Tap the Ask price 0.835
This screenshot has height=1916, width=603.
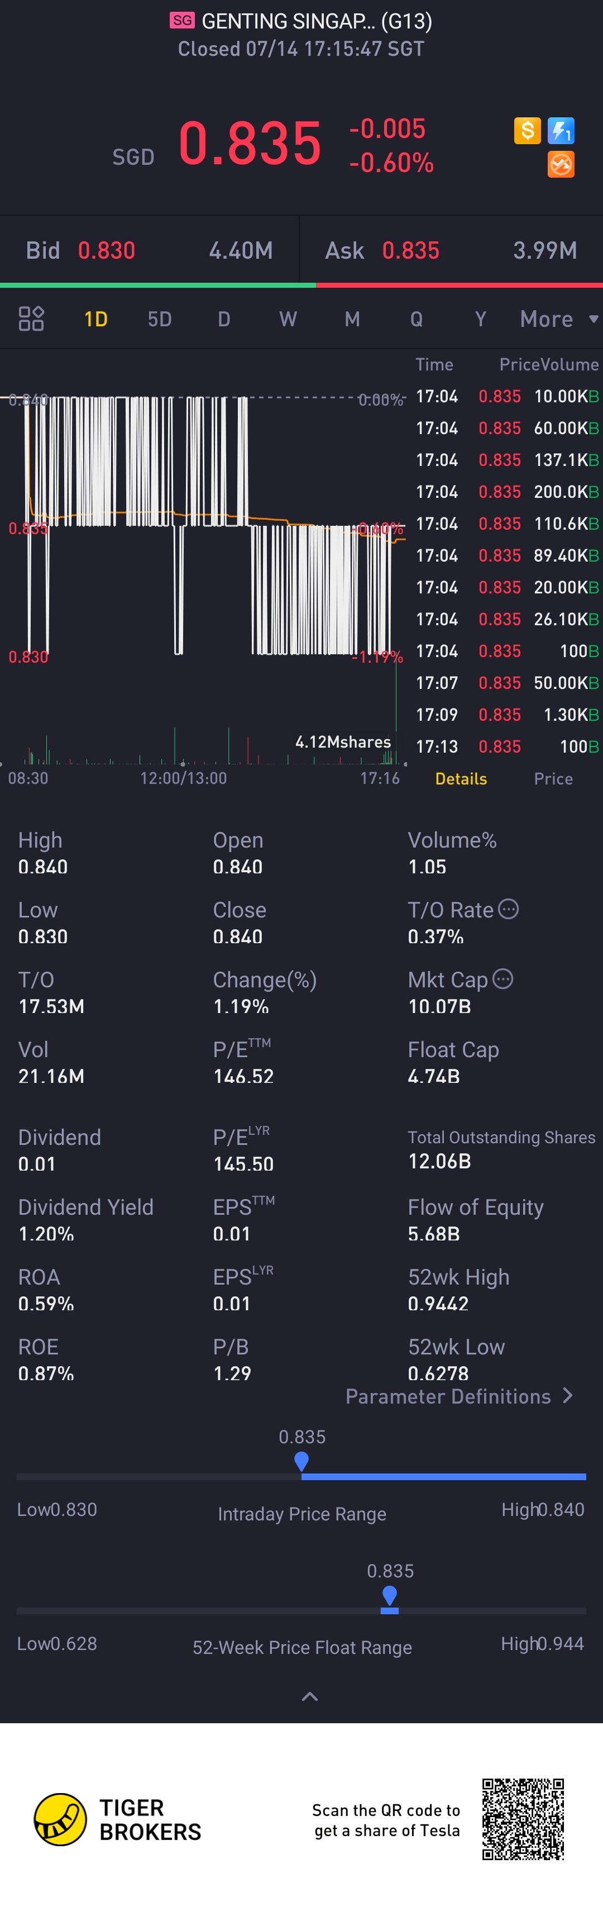click(x=410, y=251)
